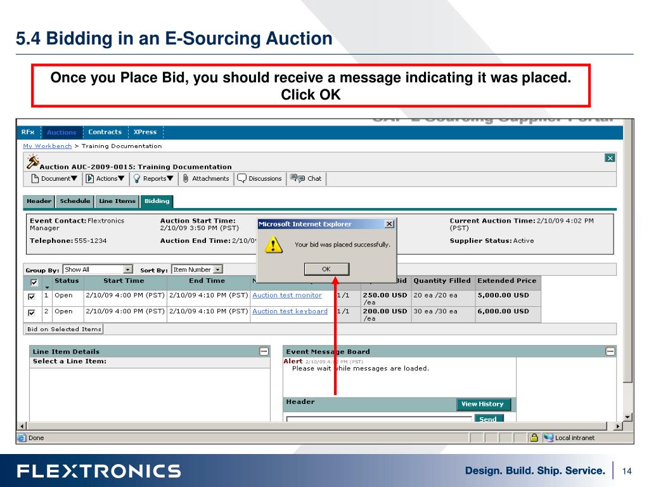
Task: Switch to the Line Items tab
Action: [x=117, y=201]
